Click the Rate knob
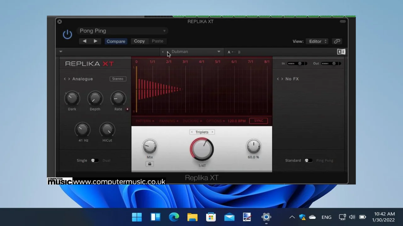The width and height of the screenshot is (403, 226). point(118,98)
